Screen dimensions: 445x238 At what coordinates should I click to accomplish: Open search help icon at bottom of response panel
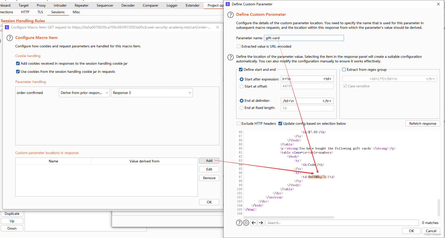239,223
